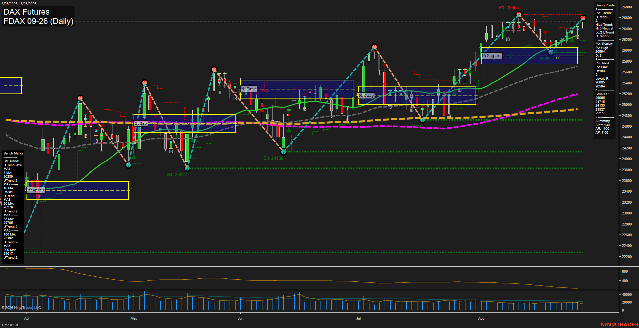
Task: Select the M:April monthly range label
Action: (36, 190)
